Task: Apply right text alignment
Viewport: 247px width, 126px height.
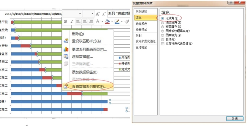Action: [91, 21]
